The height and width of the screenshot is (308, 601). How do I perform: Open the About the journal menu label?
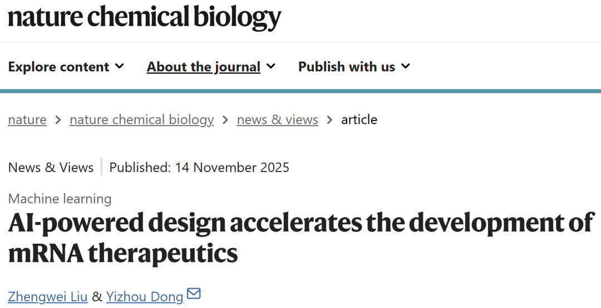(x=204, y=67)
